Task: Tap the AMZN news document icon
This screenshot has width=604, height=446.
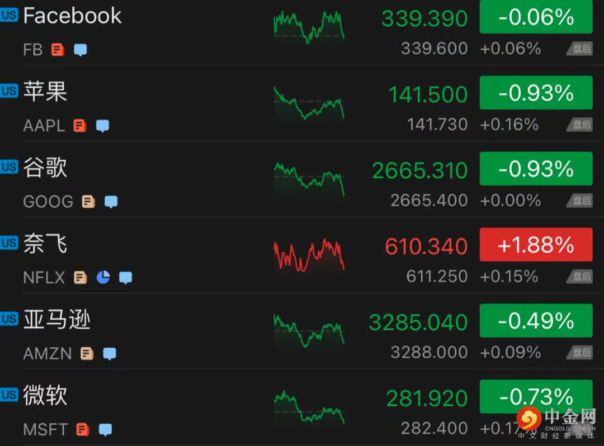Action: tap(87, 353)
